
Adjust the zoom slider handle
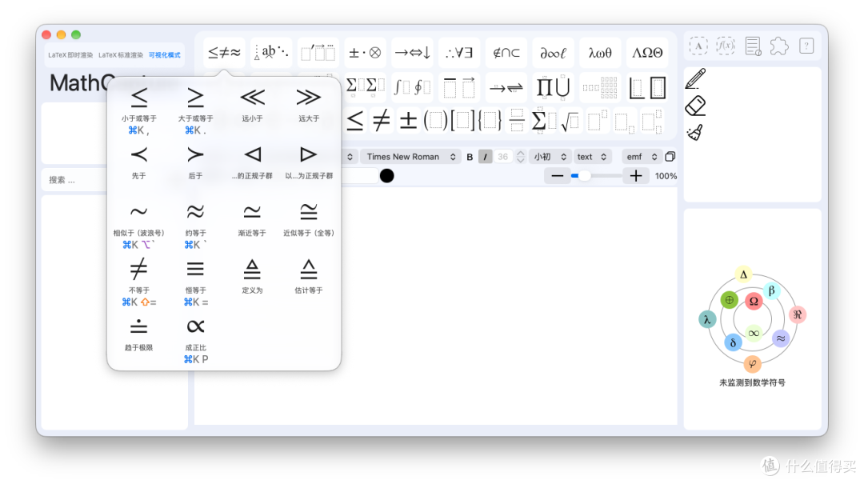coord(584,176)
